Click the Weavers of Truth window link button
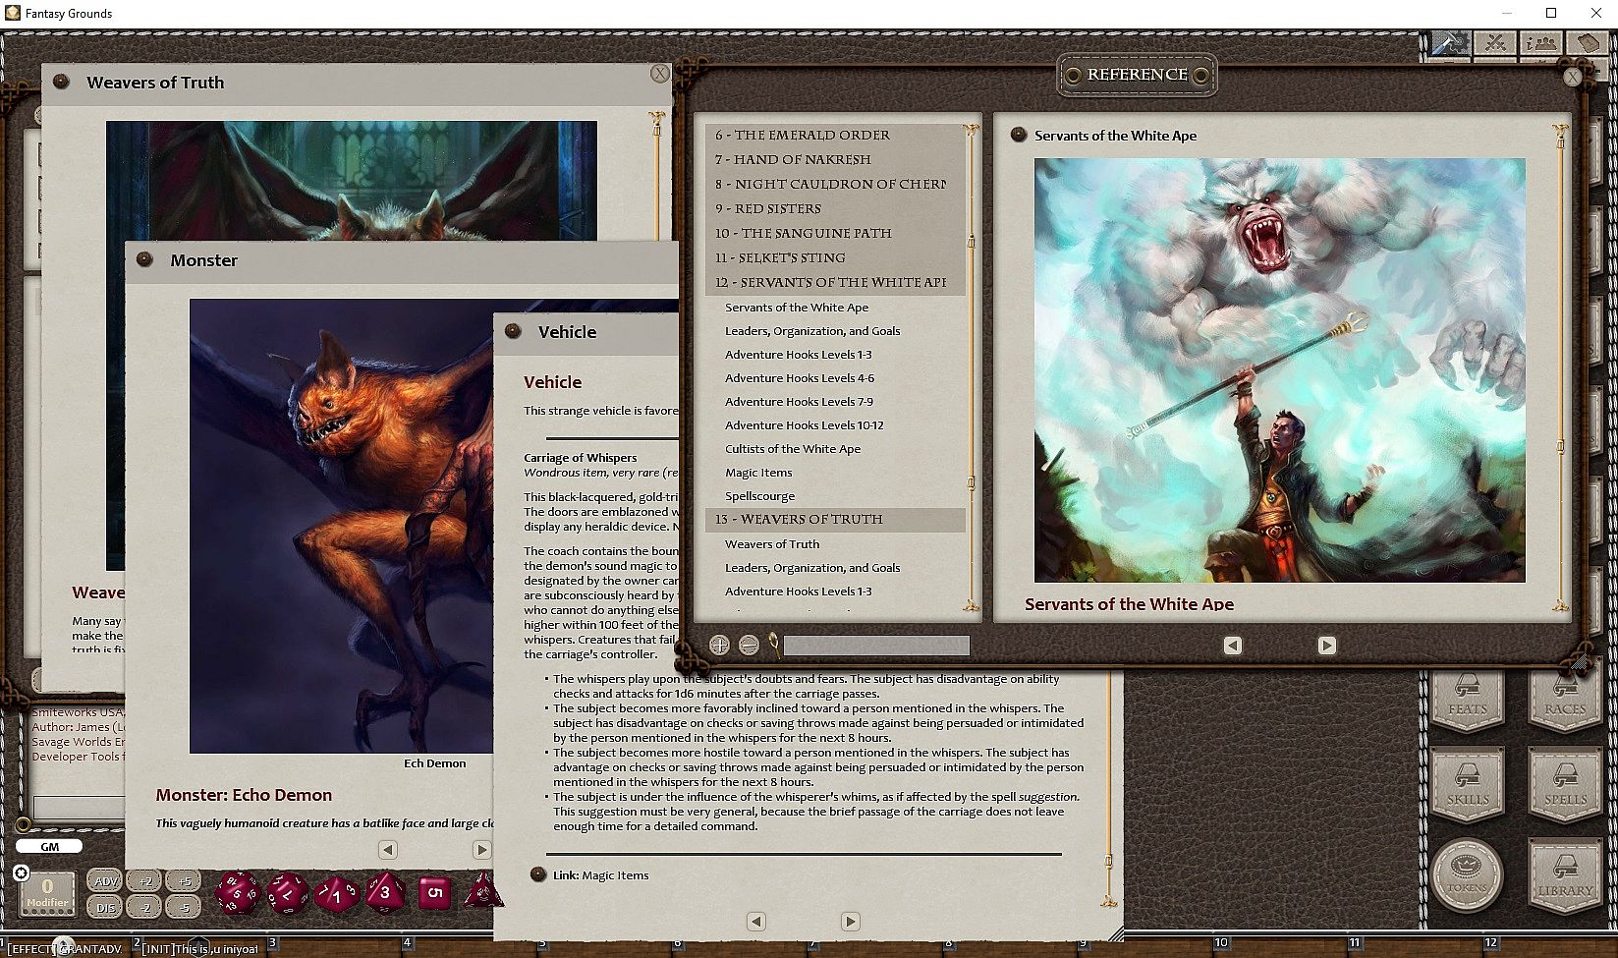 [x=61, y=83]
